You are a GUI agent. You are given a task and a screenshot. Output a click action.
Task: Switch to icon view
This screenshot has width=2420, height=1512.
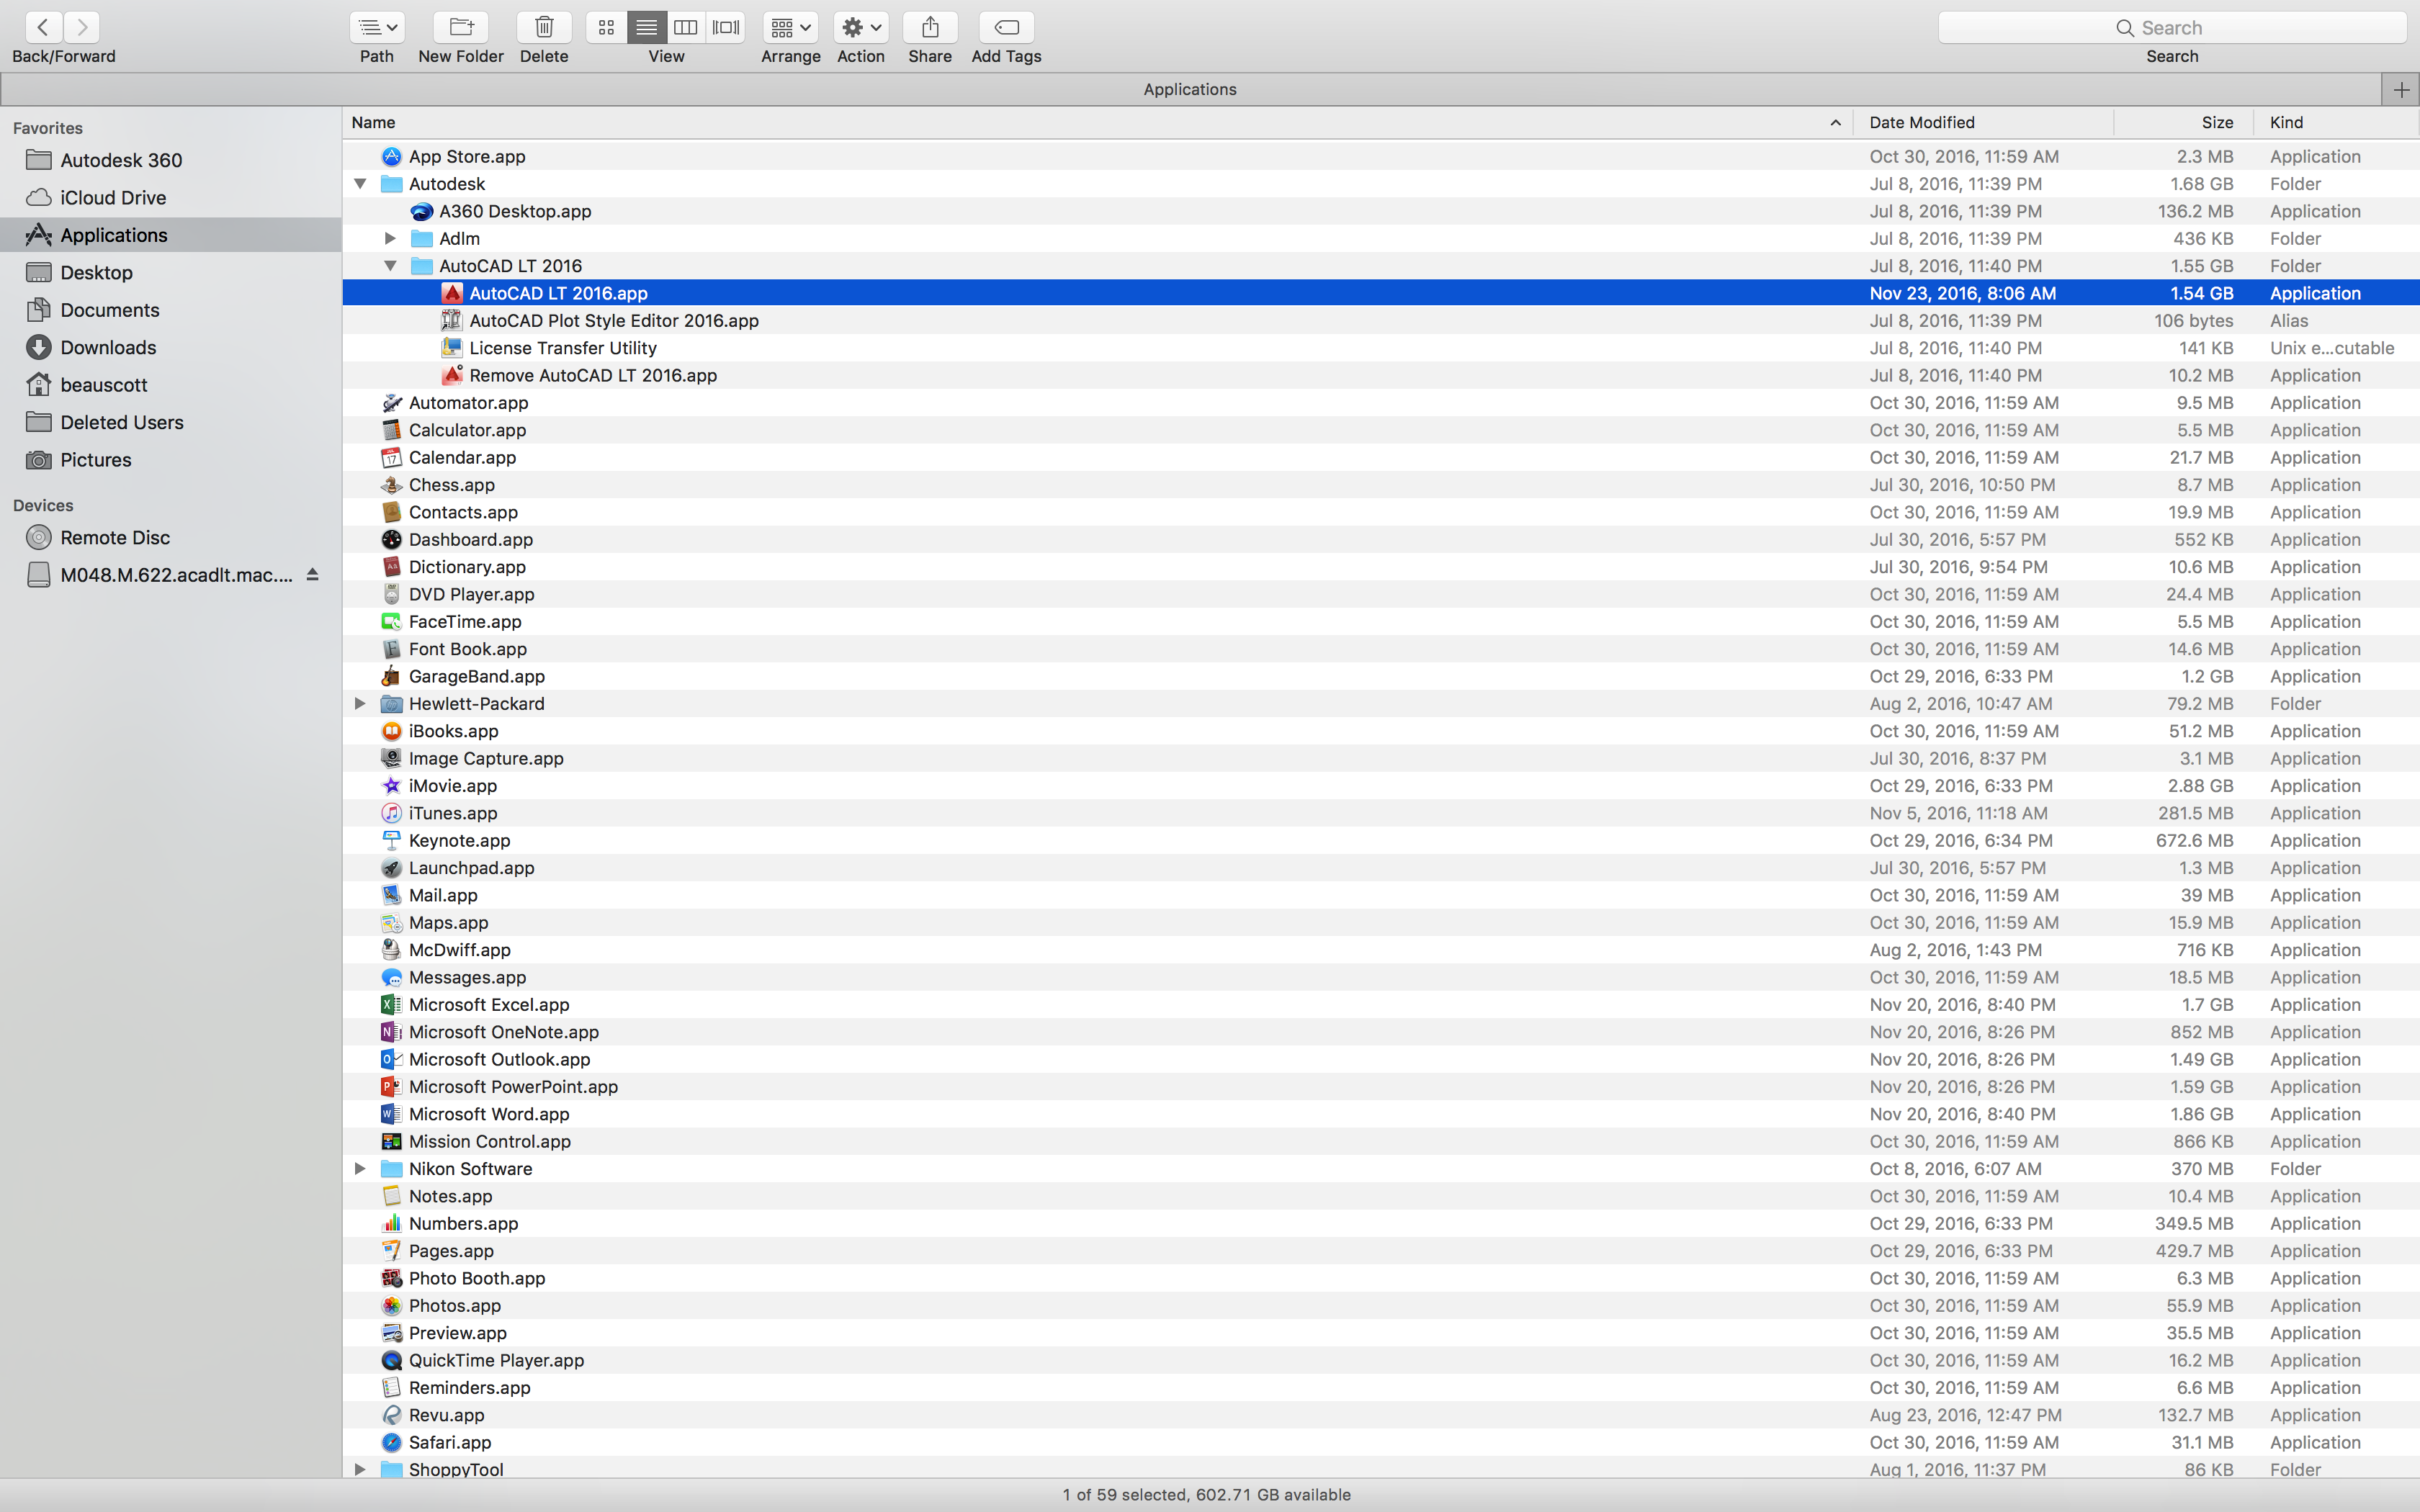click(x=606, y=27)
